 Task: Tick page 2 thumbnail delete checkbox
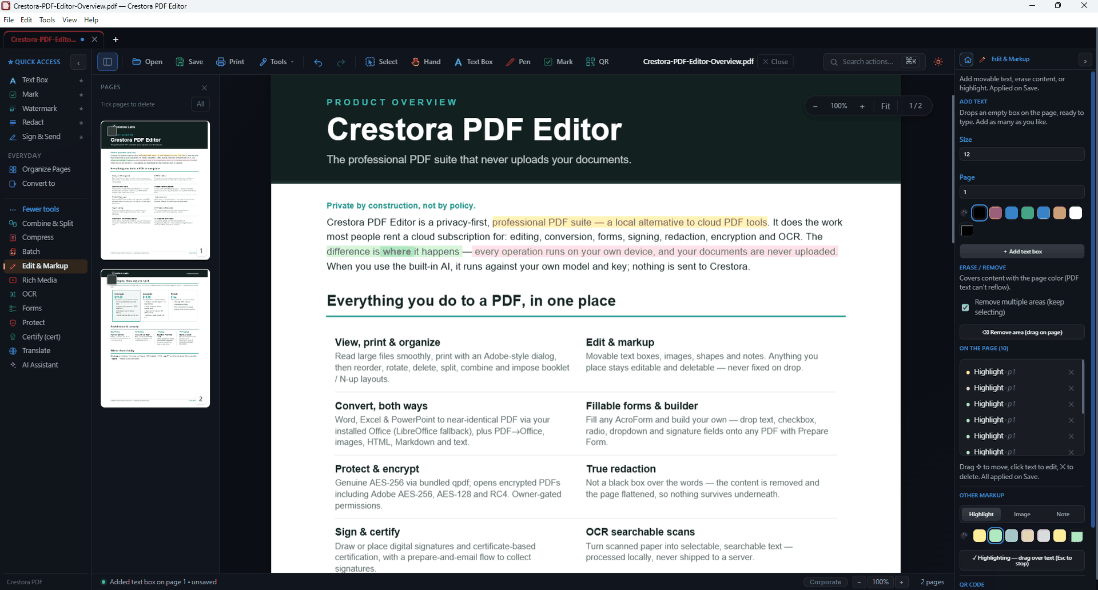[112, 280]
